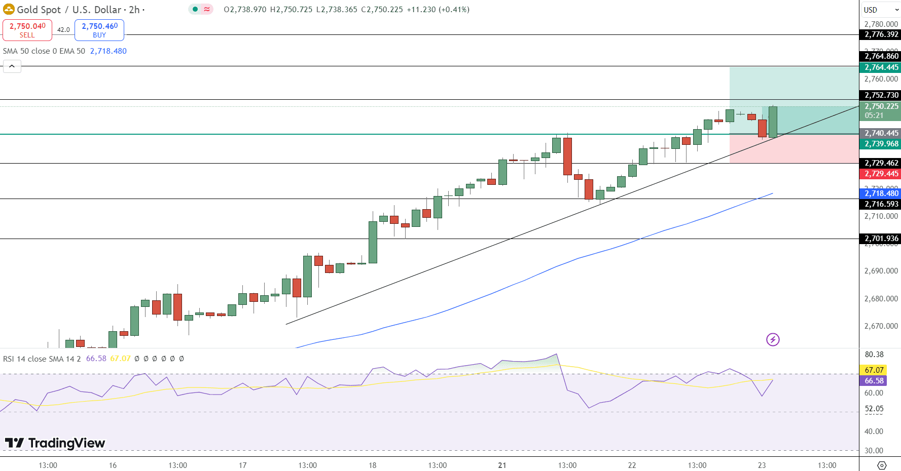Click the purple 66.58 RSI scale label
901x471 pixels.
click(874, 381)
